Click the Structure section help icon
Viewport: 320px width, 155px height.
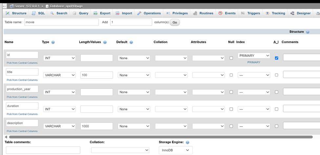point(308,32)
